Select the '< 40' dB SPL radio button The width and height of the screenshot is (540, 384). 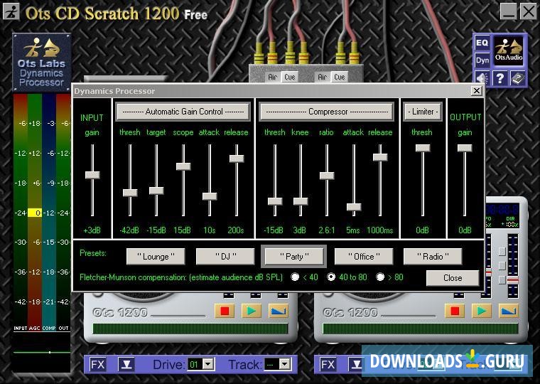pyautogui.click(x=295, y=277)
